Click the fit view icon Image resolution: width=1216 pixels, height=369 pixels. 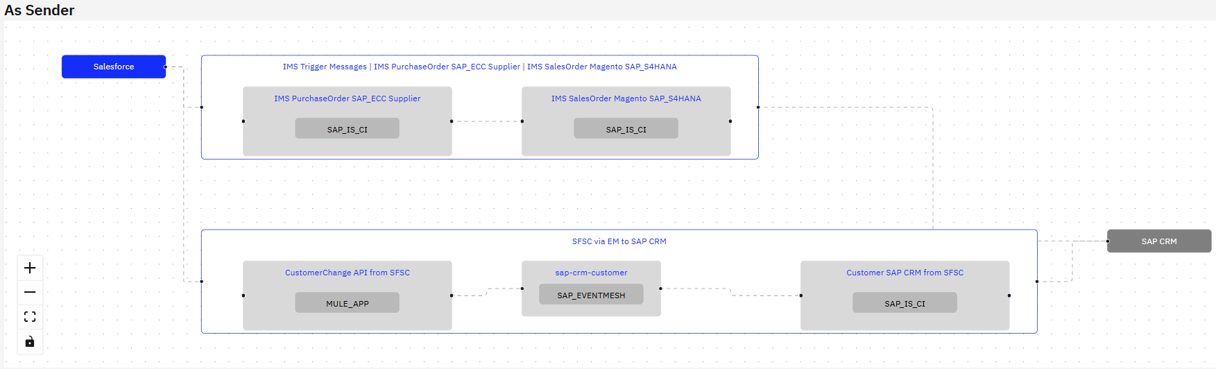30,317
